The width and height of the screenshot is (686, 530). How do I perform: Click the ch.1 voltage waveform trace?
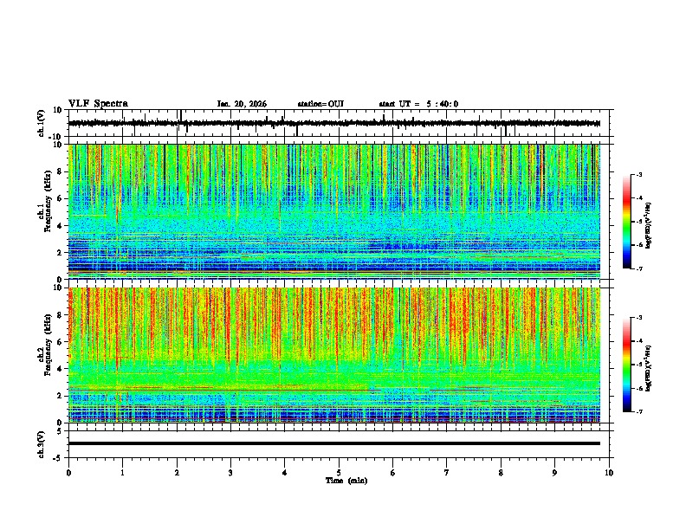(x=334, y=123)
